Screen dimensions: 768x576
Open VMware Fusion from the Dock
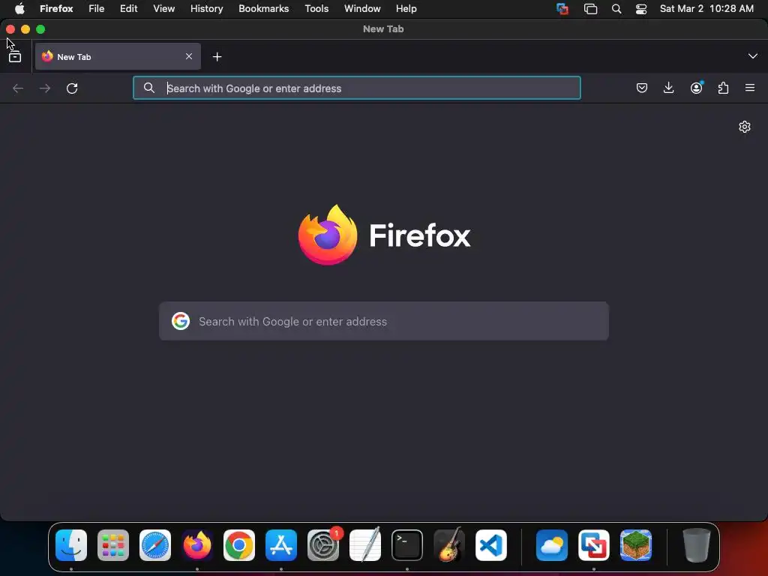tap(594, 545)
